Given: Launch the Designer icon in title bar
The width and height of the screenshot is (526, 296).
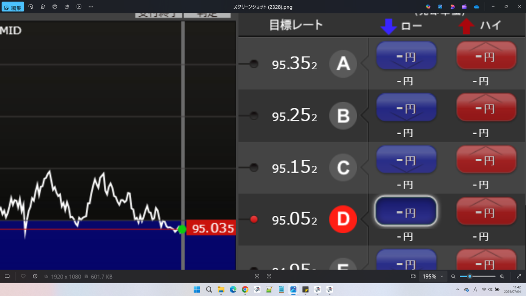Looking at the screenshot, I should point(452,7).
